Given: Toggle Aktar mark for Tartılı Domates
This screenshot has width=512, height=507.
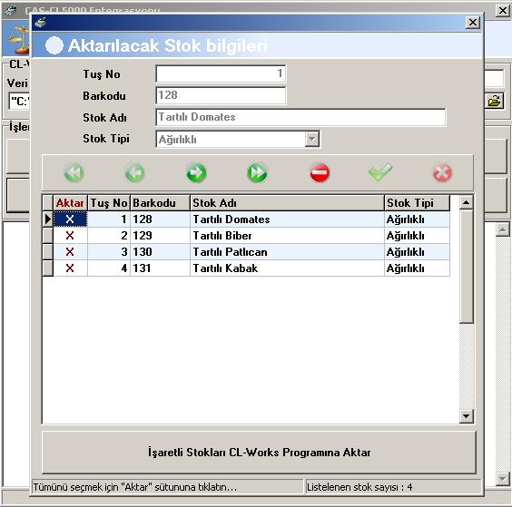Looking at the screenshot, I should (70, 219).
